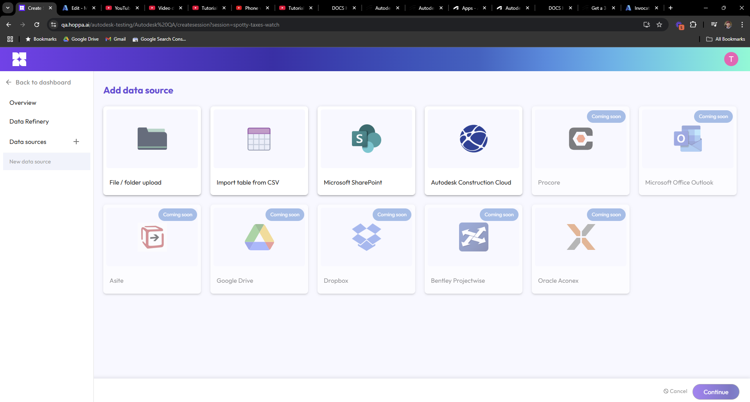Open the Google Search Cons... bookmark

(159, 39)
